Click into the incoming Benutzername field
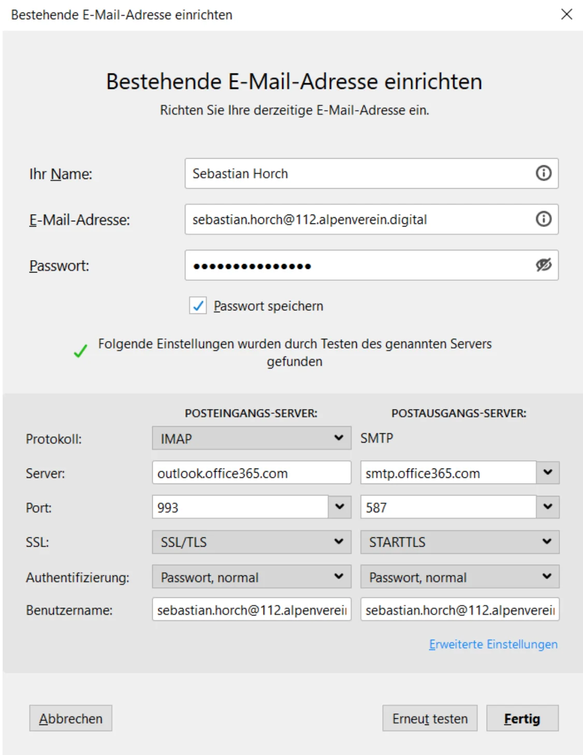Screen dimensions: 583x755 click(252, 610)
